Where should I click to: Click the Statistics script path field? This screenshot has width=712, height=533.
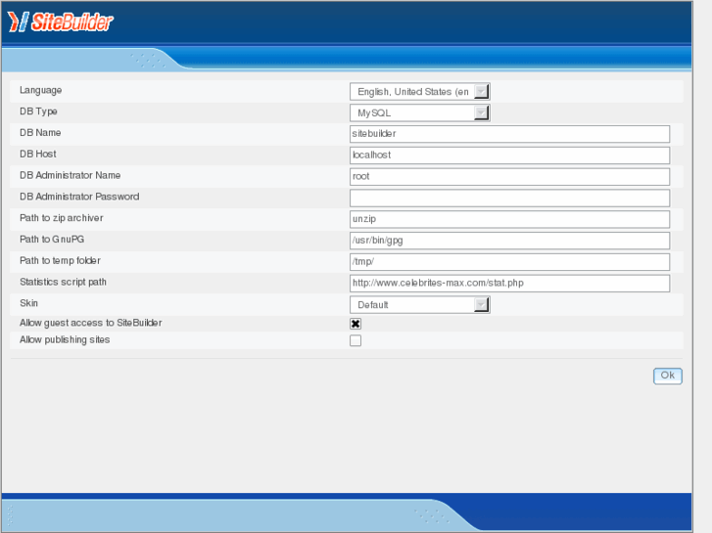click(x=509, y=283)
